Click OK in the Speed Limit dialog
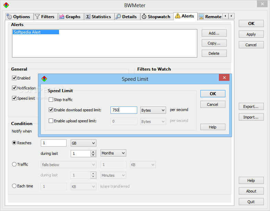Image resolution: width=270 pixels, height=211 pixels. click(x=213, y=94)
